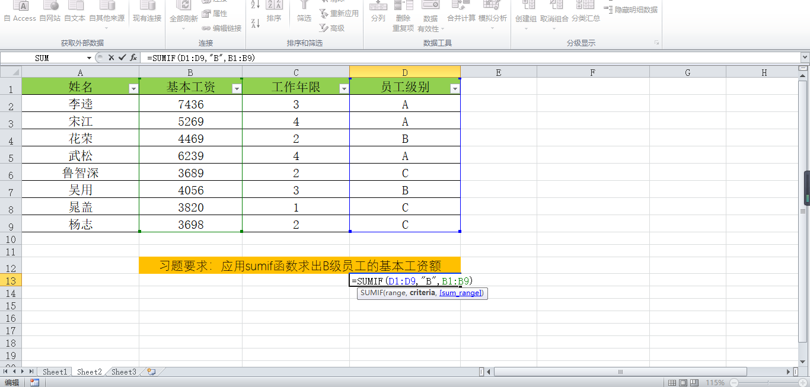The height and width of the screenshot is (387, 810).
Task: Click the cell with name 武松
Action: pyautogui.click(x=81, y=156)
